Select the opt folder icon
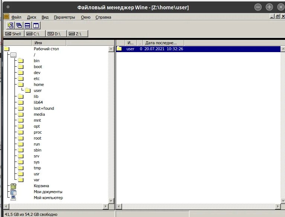Screen dimensions: 285x217 click(21, 126)
